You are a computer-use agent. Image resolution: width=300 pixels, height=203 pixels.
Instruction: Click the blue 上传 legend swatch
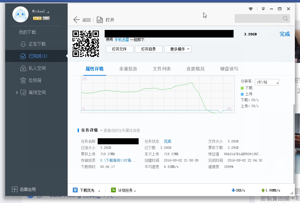(x=242, y=94)
